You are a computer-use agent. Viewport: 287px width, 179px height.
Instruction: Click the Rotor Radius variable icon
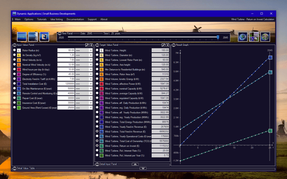click(19, 51)
